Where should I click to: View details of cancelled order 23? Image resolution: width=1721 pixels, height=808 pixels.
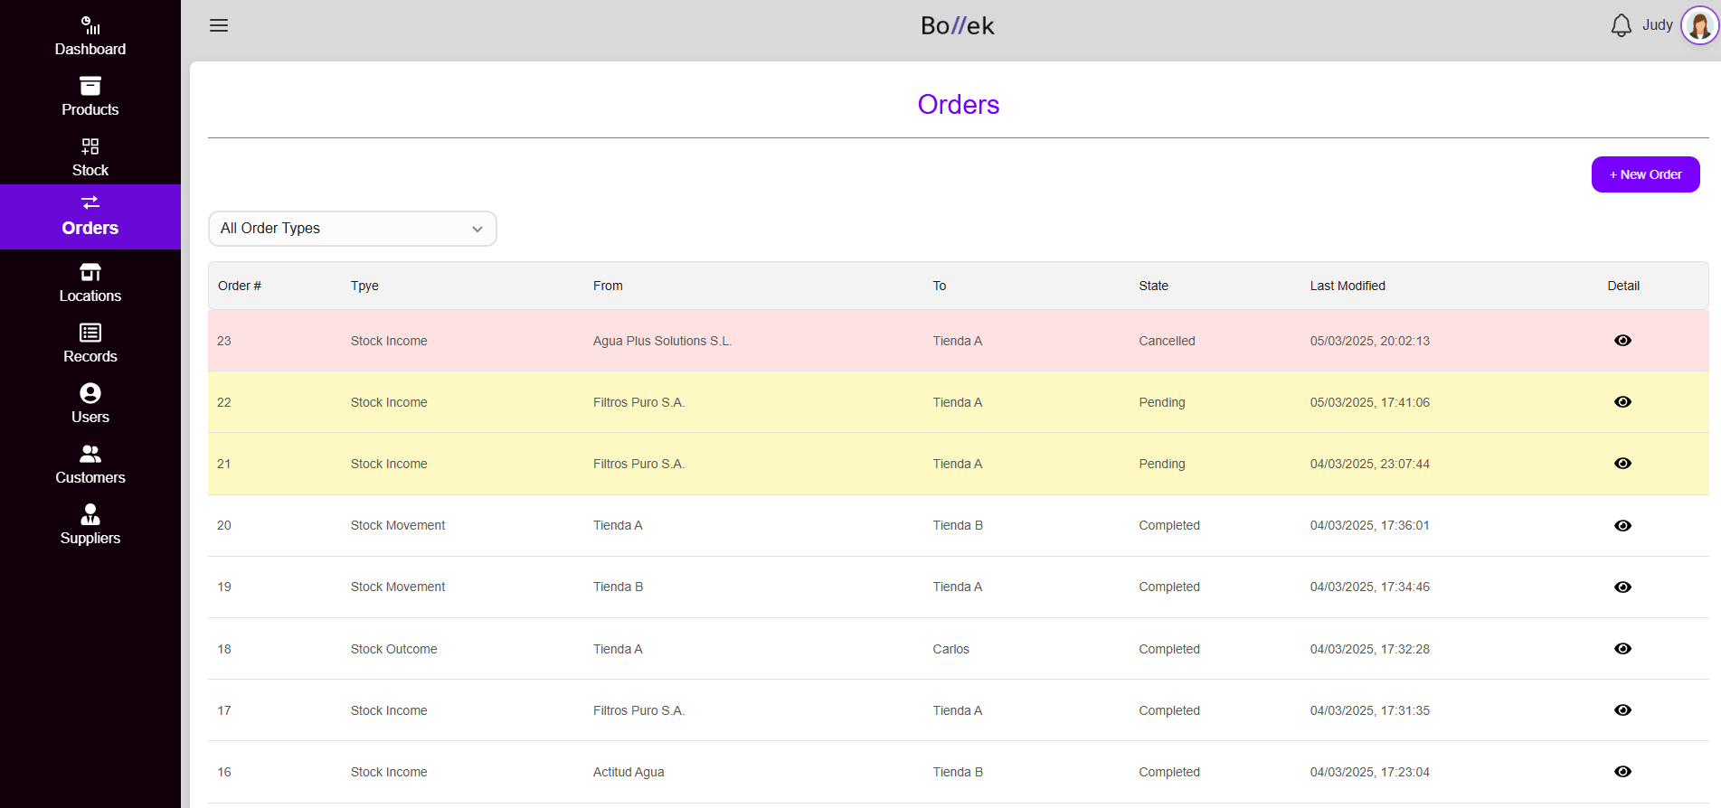click(x=1622, y=341)
